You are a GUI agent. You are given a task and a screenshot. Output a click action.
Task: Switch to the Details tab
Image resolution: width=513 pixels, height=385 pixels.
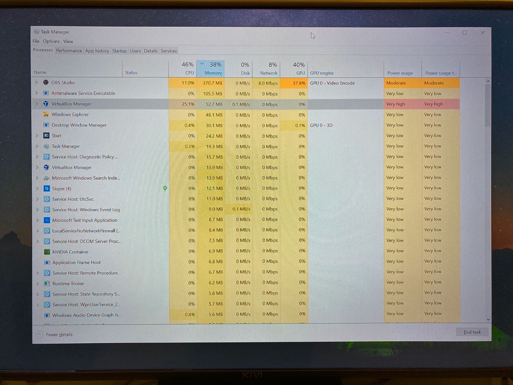click(x=151, y=51)
